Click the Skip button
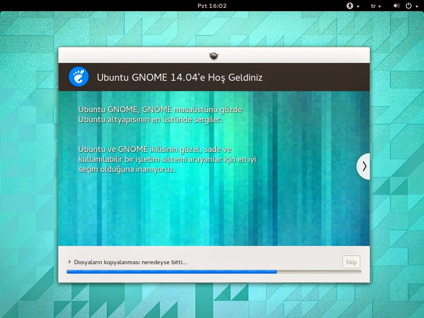Image resolution: width=424 pixels, height=318 pixels. coord(351,262)
